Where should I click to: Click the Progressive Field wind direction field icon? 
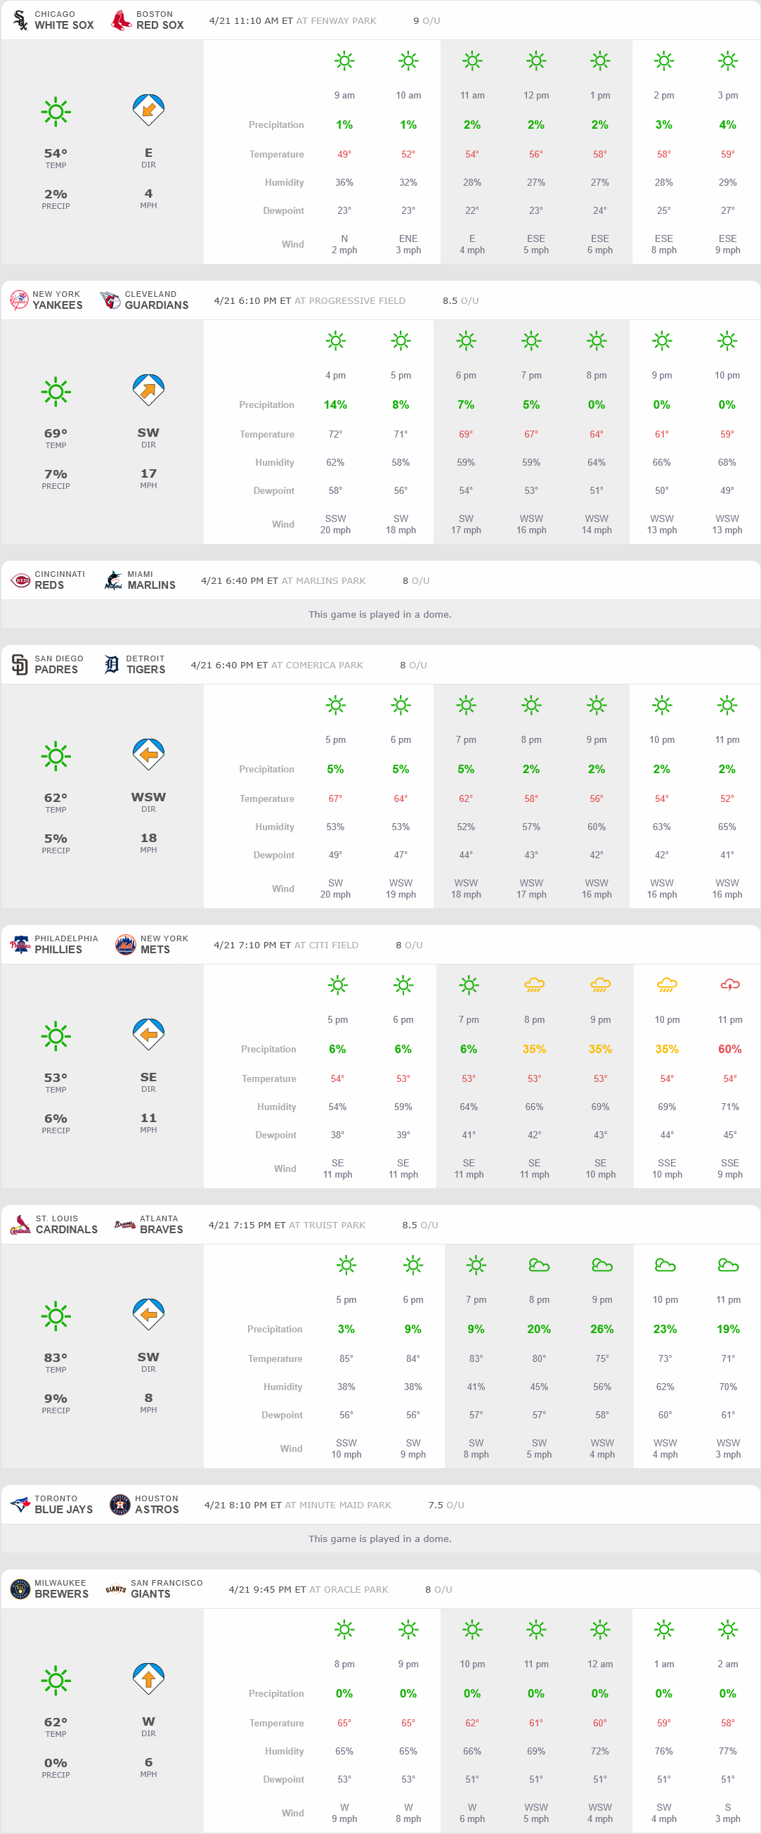click(x=149, y=390)
